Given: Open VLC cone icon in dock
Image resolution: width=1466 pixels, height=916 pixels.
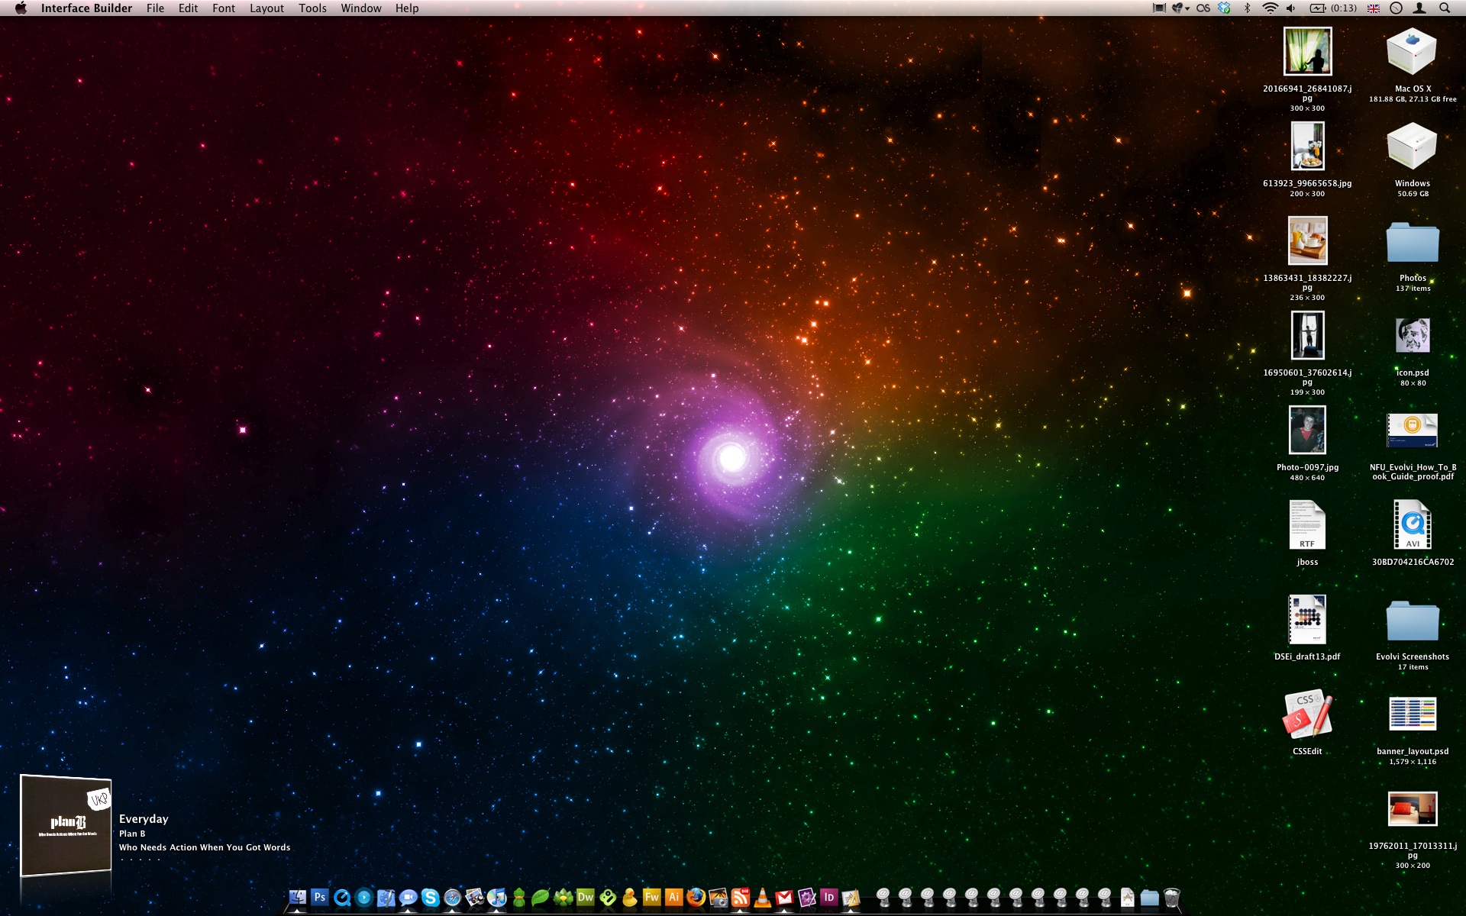Looking at the screenshot, I should click(762, 898).
